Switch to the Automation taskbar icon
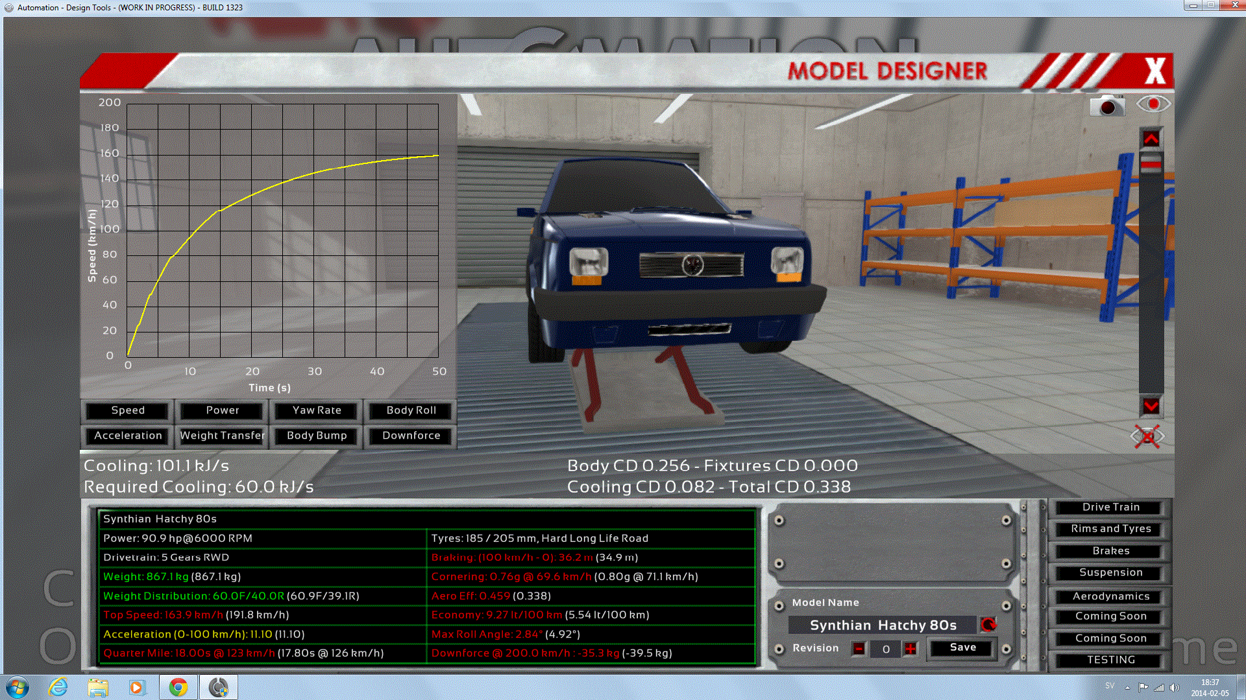This screenshot has height=700, width=1246. 218,687
